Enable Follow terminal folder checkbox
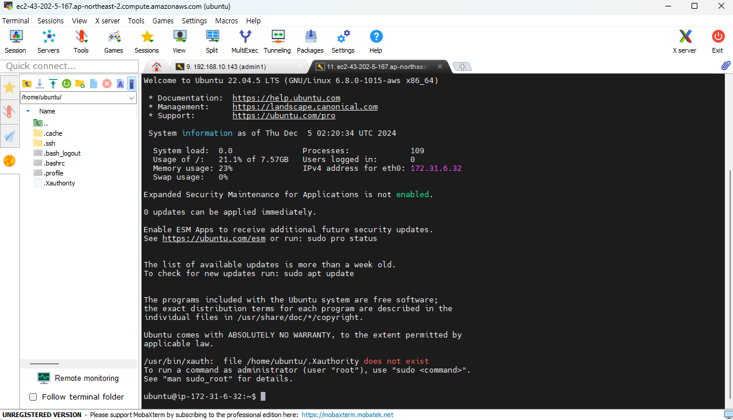 [33, 397]
